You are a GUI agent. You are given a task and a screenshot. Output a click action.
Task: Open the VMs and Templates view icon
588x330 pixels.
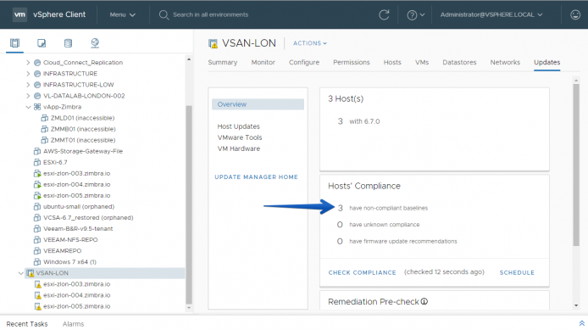coord(42,43)
